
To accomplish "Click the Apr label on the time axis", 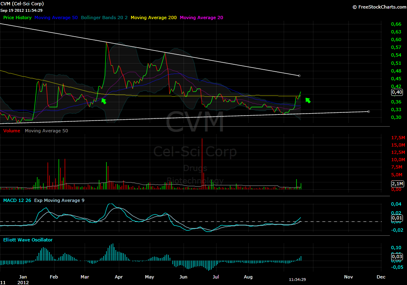I will (x=119, y=276).
